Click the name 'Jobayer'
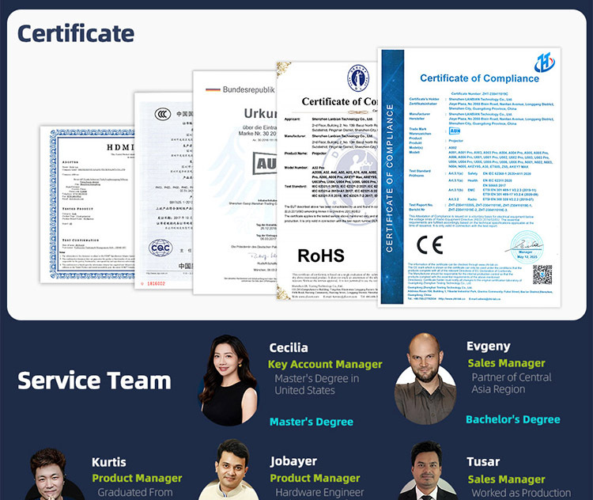Image resolution: width=593 pixels, height=500 pixels. [x=293, y=461]
